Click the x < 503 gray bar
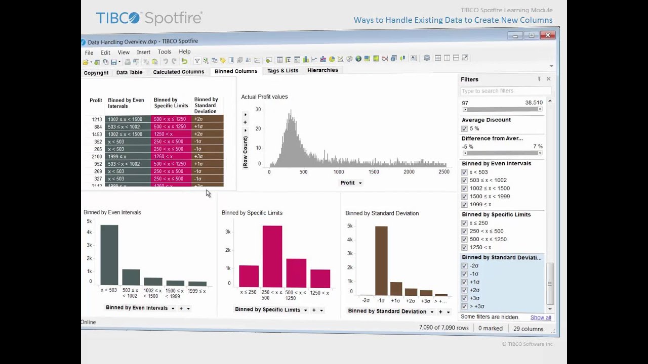 (109, 255)
